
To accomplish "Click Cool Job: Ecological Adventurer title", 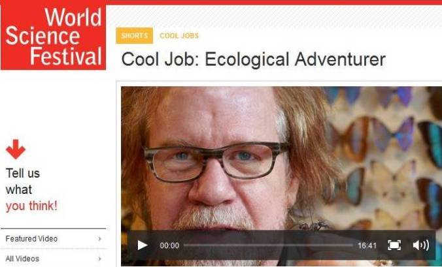I will (253, 59).
